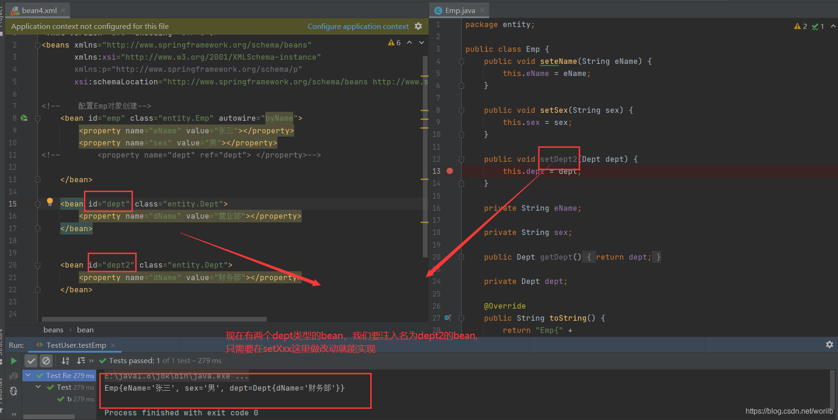Close bean4.xml tab
Viewport: 838px width, 420px height.
coord(63,10)
